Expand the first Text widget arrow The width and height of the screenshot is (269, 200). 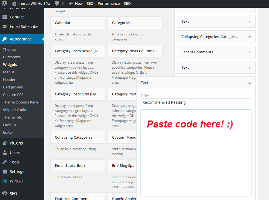point(250,22)
